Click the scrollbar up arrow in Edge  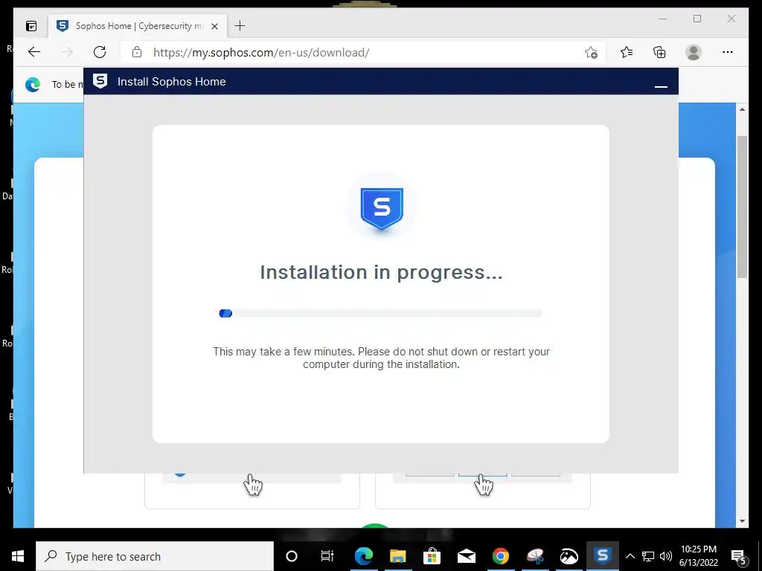click(742, 110)
